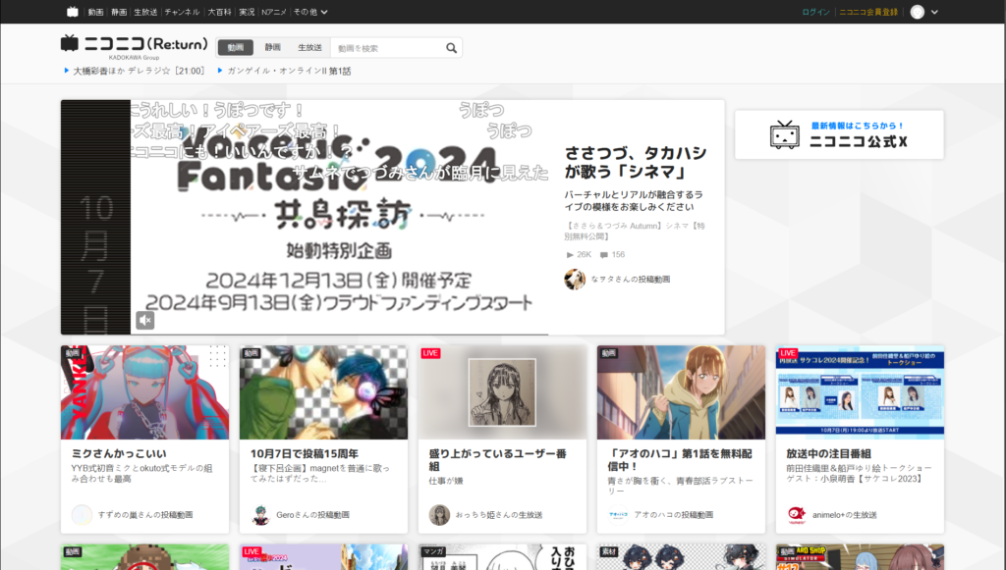Open Geroさんの投稿動画 link
Screen dimensions: 1006x570
point(313,515)
